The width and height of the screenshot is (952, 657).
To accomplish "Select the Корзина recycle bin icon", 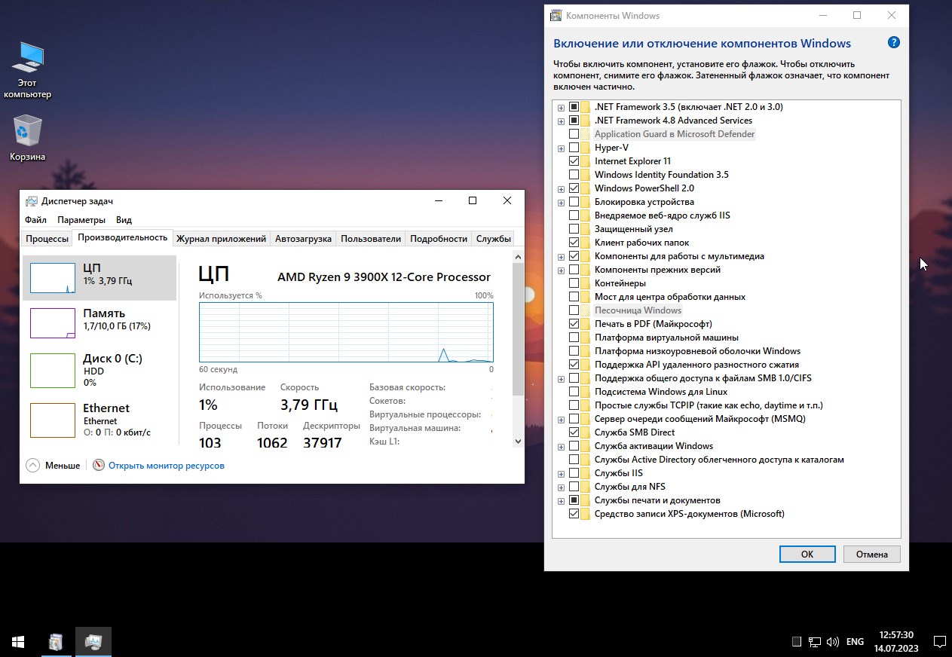I will [x=28, y=138].
